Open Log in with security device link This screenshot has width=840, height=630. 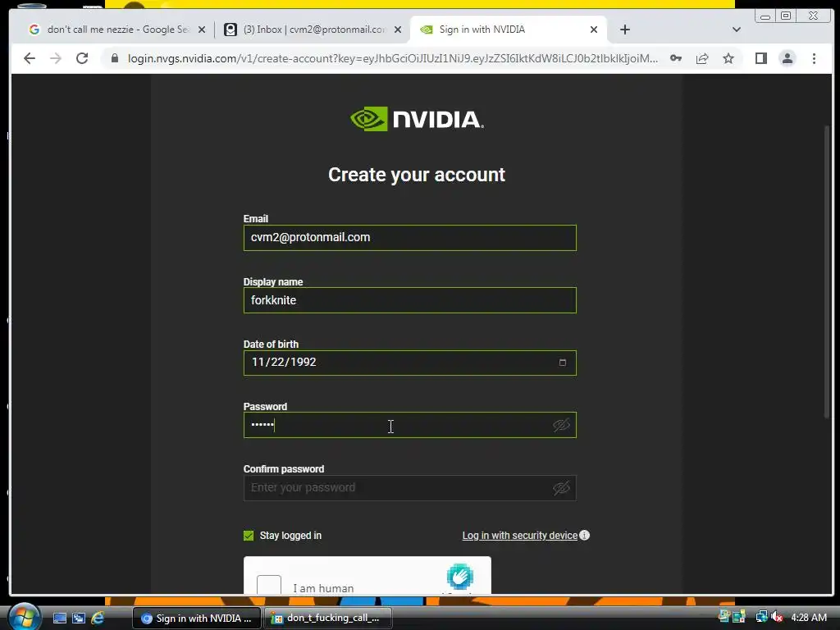coord(519,536)
